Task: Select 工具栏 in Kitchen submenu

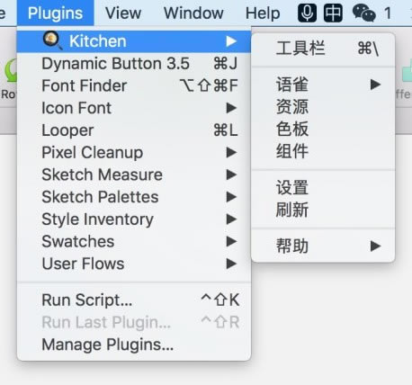Action: pos(323,49)
